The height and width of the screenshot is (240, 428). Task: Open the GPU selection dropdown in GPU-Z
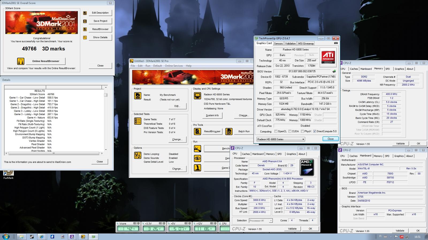click(x=281, y=139)
